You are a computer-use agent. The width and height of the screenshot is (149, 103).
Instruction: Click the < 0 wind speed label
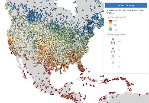pyautogui.click(x=119, y=67)
